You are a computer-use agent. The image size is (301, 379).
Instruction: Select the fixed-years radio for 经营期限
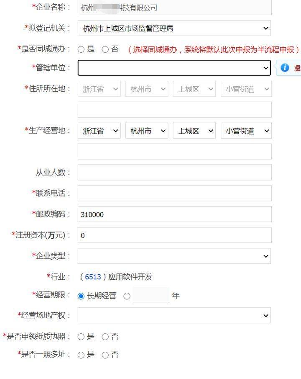click(127, 296)
